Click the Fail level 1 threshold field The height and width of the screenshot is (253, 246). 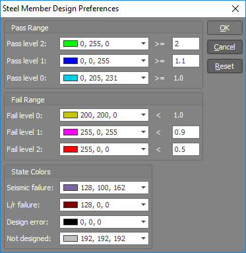[186, 132]
